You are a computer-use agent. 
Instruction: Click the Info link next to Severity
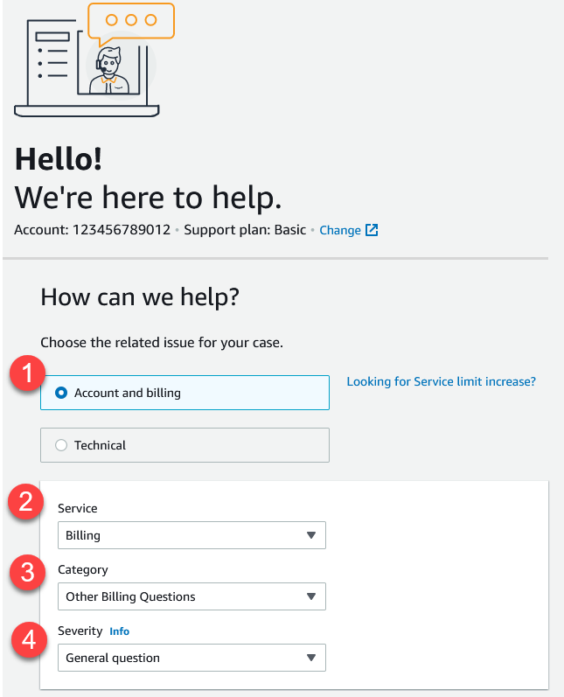119,631
